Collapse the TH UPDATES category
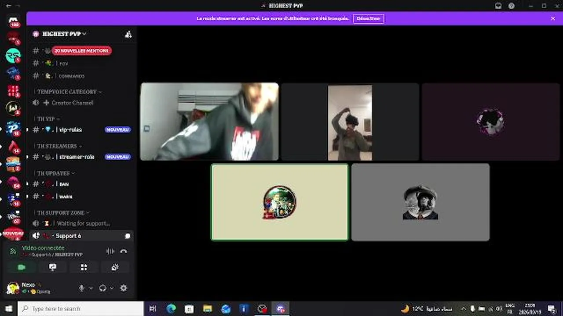Screen dimensions: 563x316 tap(55, 173)
